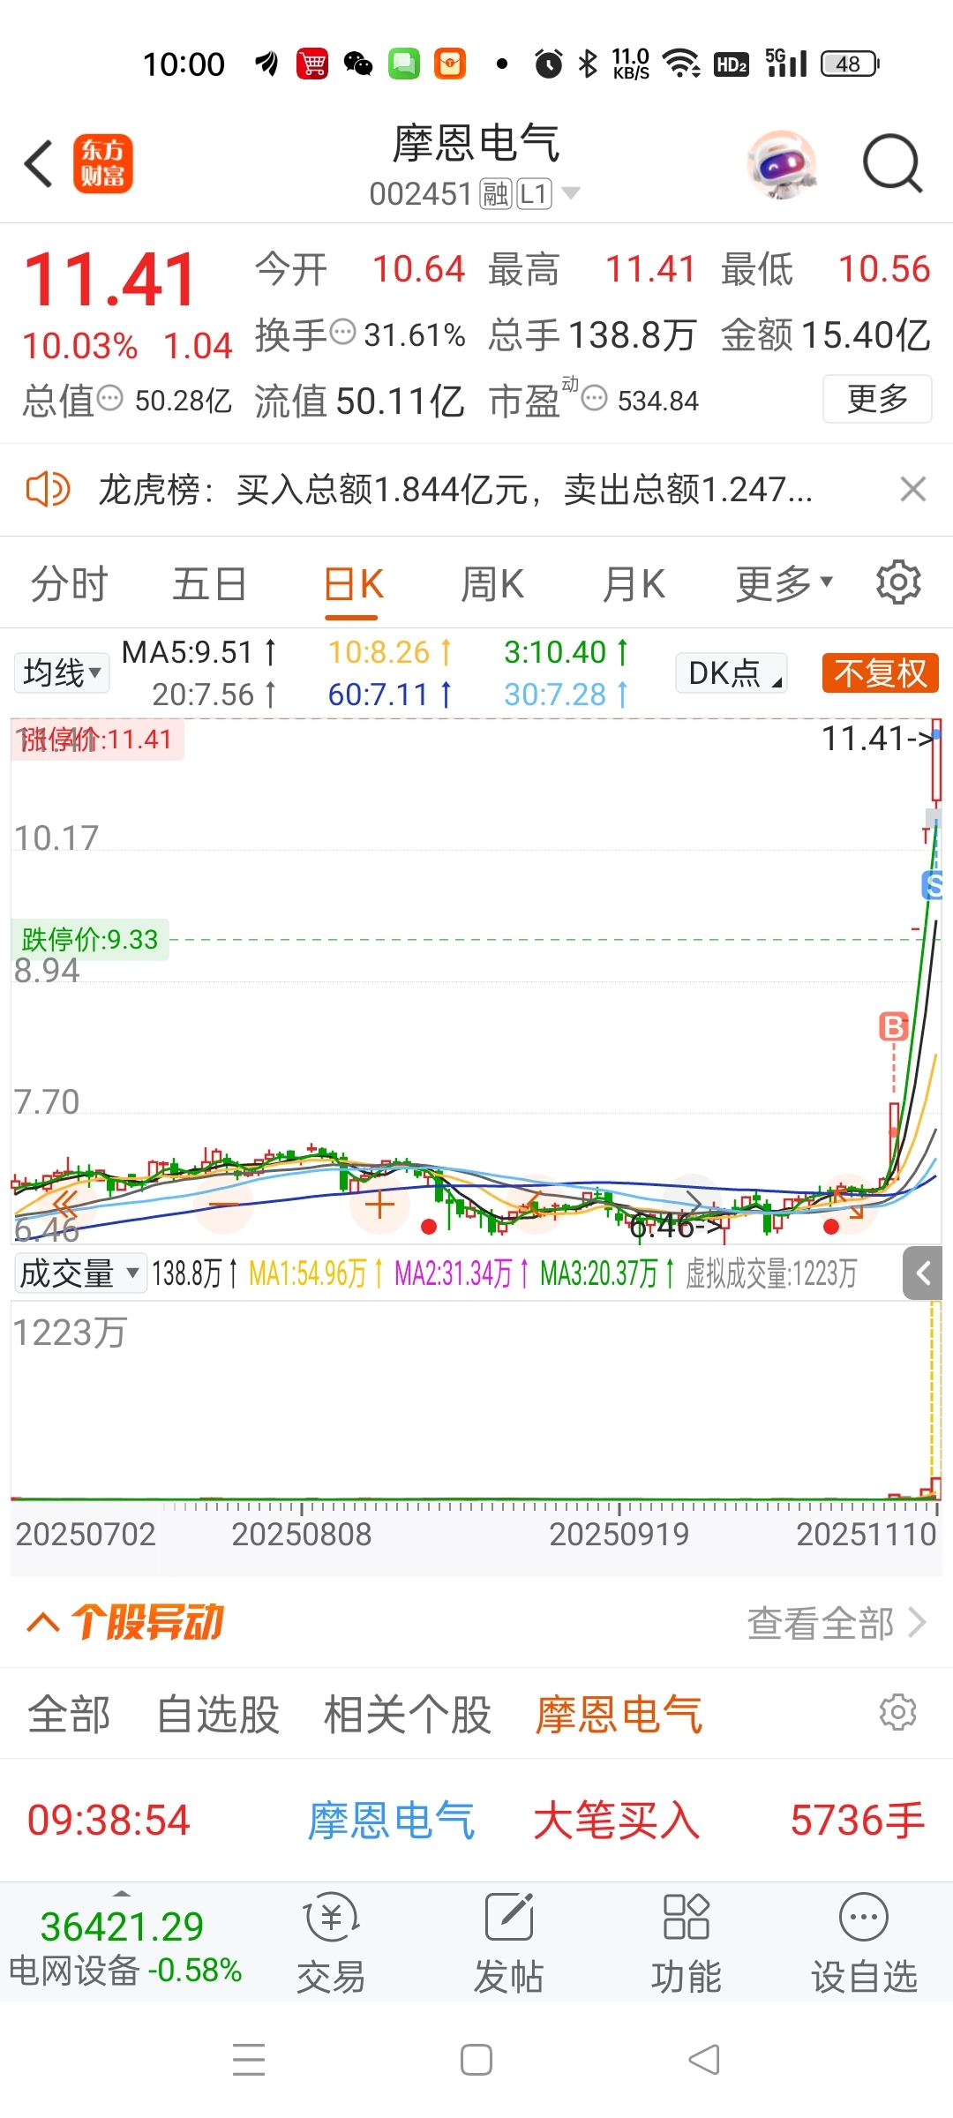
Task: Tap the 更多 quote details button
Action: (x=877, y=399)
